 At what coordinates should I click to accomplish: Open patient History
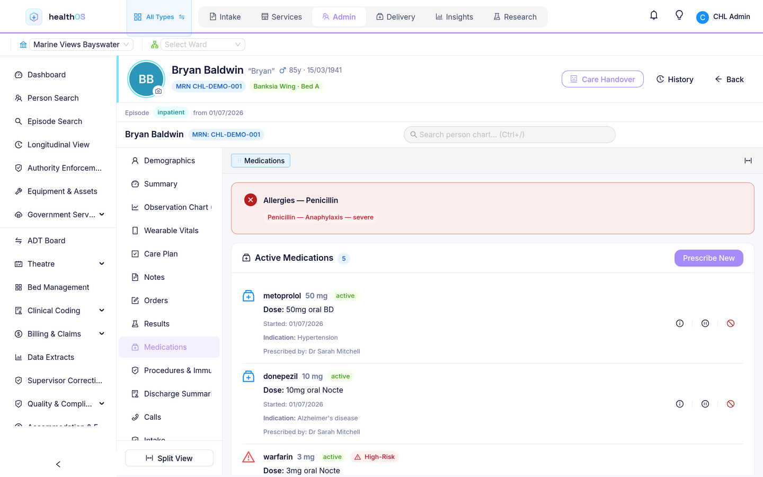click(675, 79)
